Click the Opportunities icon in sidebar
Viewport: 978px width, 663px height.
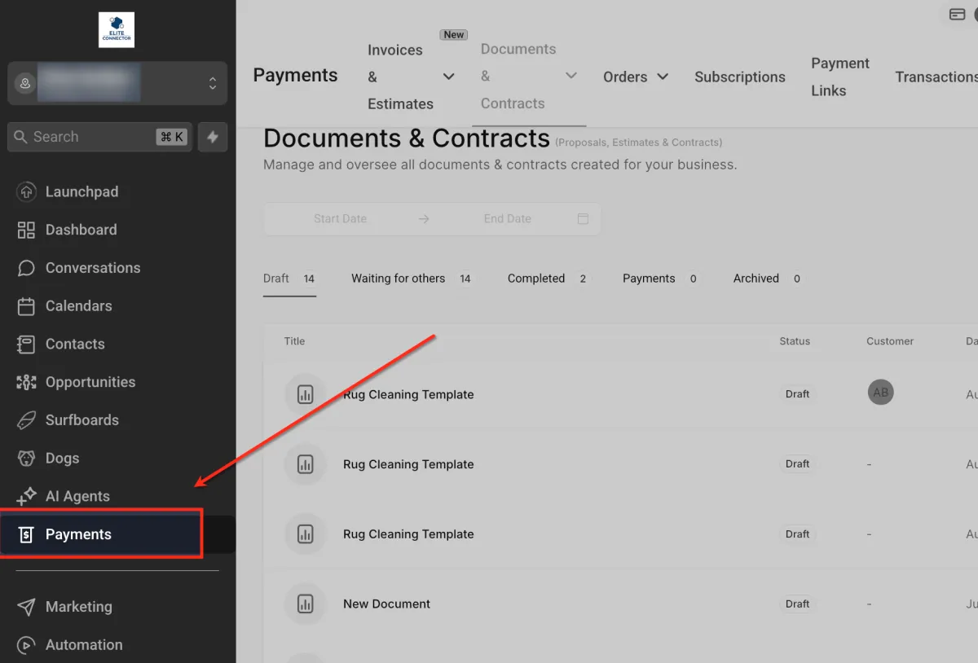pyautogui.click(x=26, y=382)
